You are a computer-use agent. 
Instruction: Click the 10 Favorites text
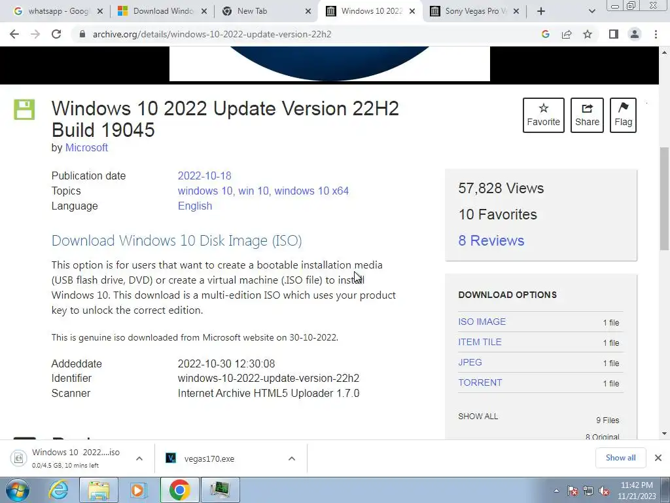(497, 214)
